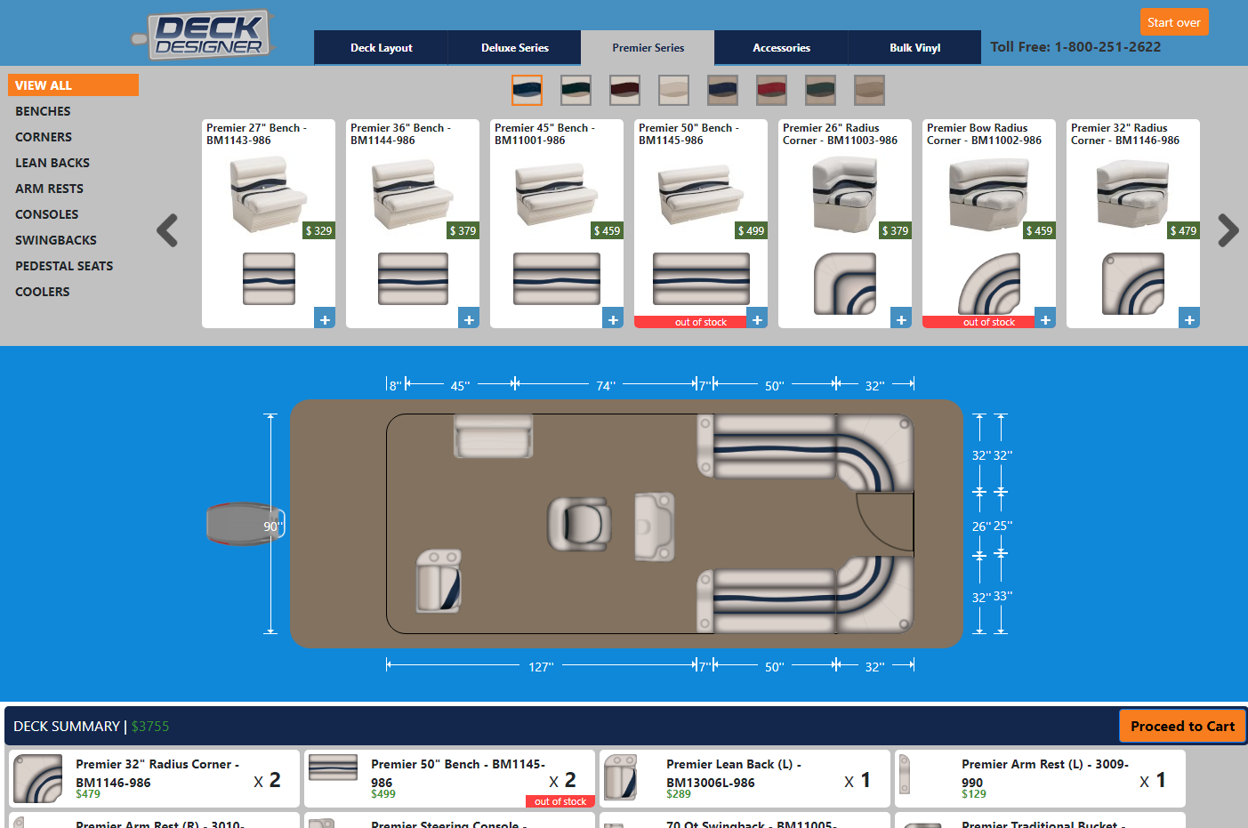Select the Premier 50" Bench product thumbnail
This screenshot has height=828, width=1248.
[x=700, y=194]
